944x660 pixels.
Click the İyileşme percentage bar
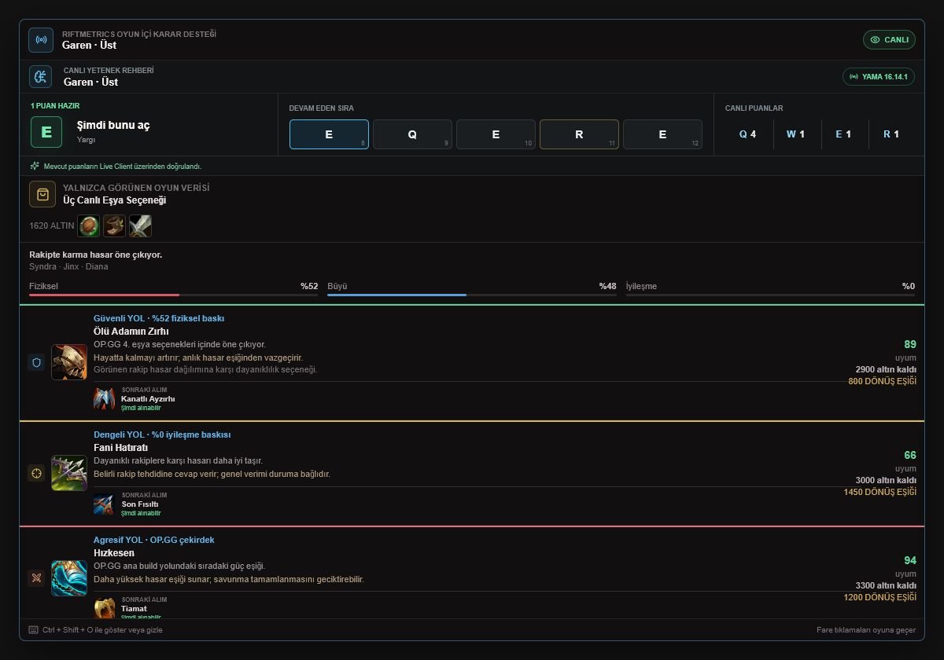click(x=770, y=295)
